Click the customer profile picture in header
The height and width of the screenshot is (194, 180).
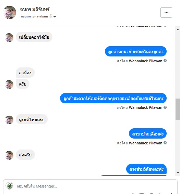[10, 13]
